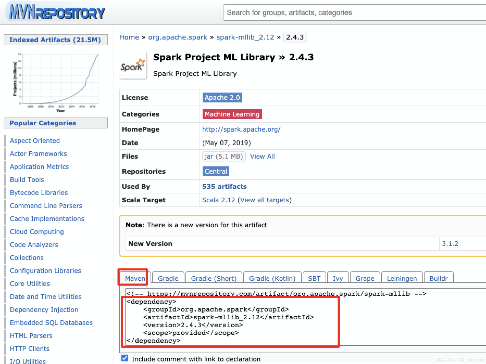Open the Central repository badge
486x364 pixels.
tap(215, 171)
